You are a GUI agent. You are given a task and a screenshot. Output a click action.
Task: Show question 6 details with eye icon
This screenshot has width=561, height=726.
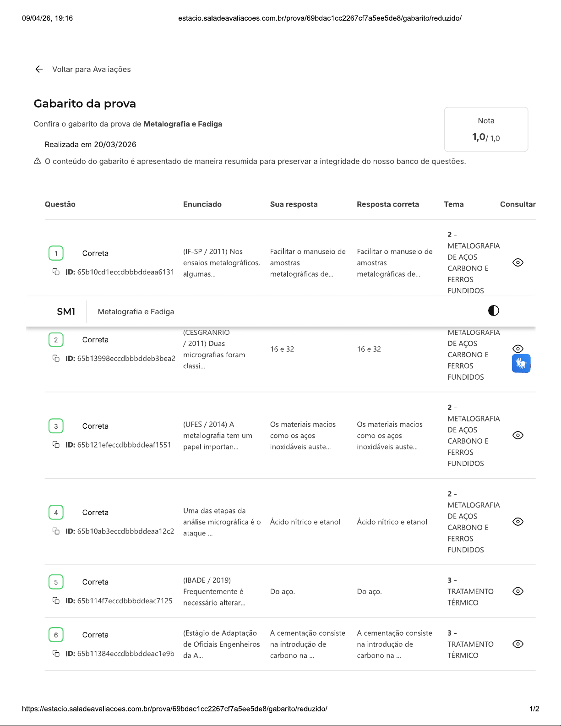point(517,644)
